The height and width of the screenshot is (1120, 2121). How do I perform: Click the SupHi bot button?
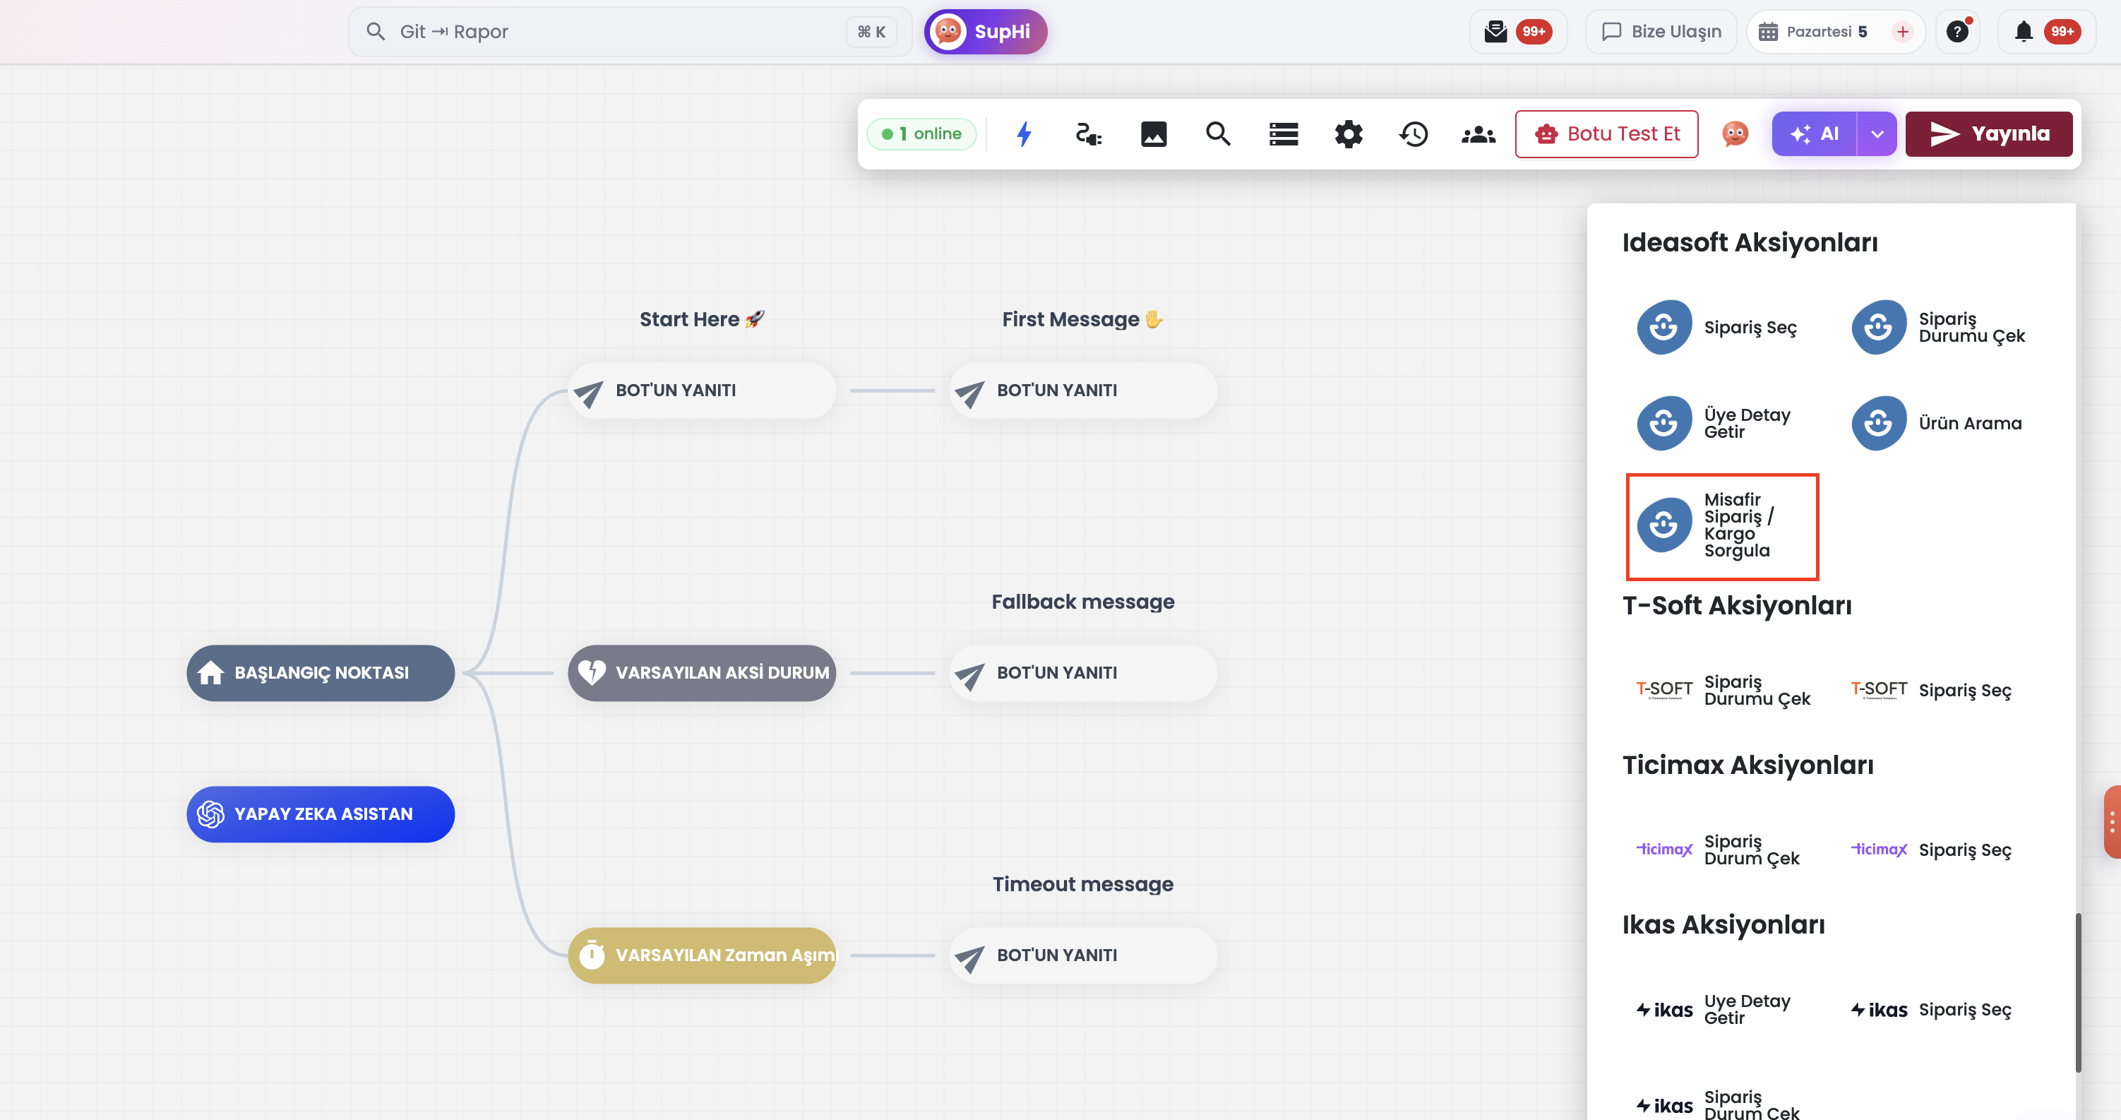[986, 32]
